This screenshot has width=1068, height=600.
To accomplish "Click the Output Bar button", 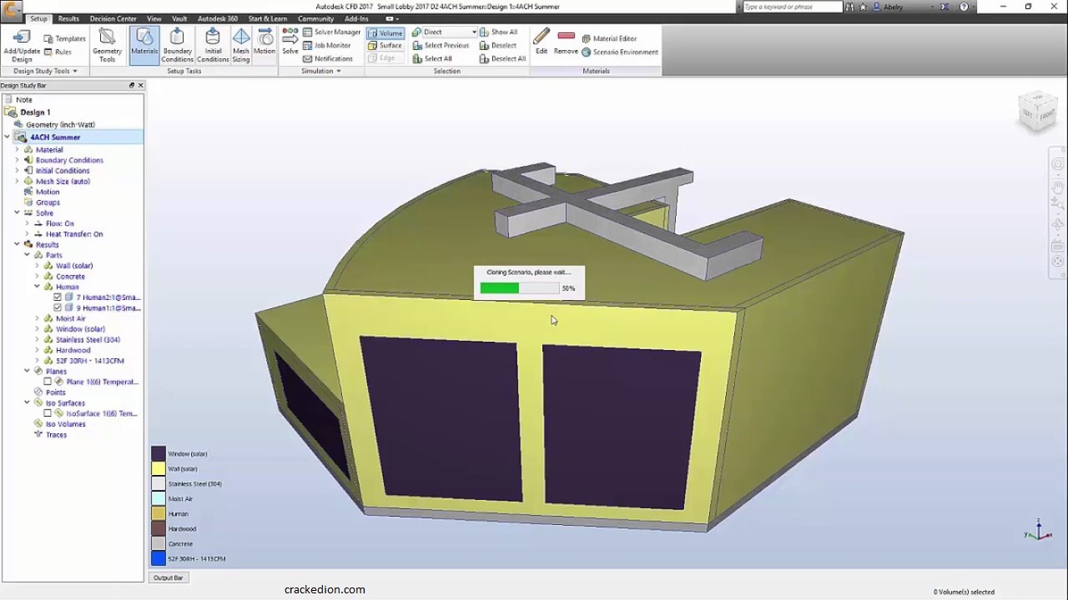I will [x=168, y=577].
